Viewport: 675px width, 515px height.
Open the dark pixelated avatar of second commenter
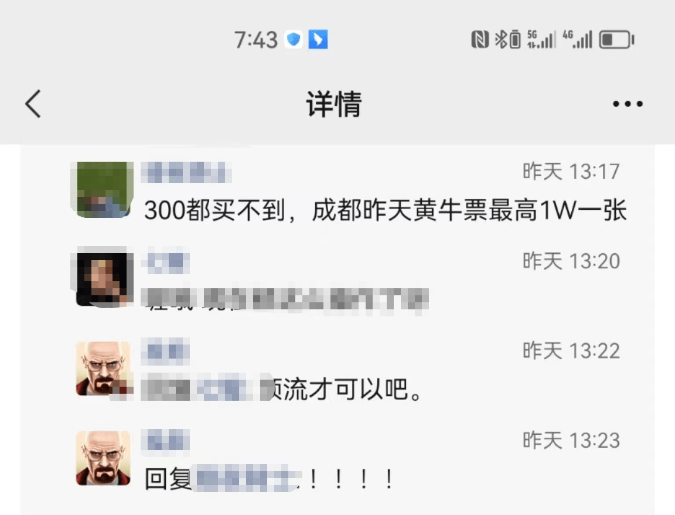[x=103, y=277]
